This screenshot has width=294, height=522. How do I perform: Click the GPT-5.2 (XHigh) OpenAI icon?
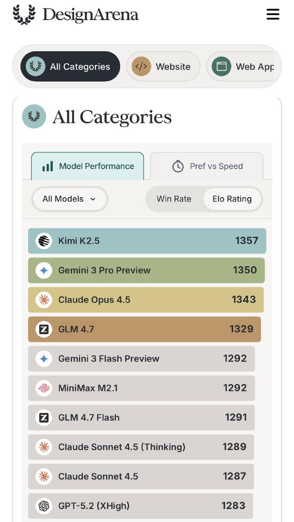(44, 506)
